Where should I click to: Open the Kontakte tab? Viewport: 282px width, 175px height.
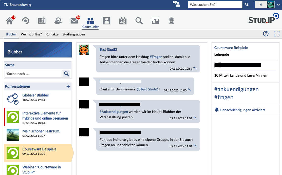tap(52, 34)
